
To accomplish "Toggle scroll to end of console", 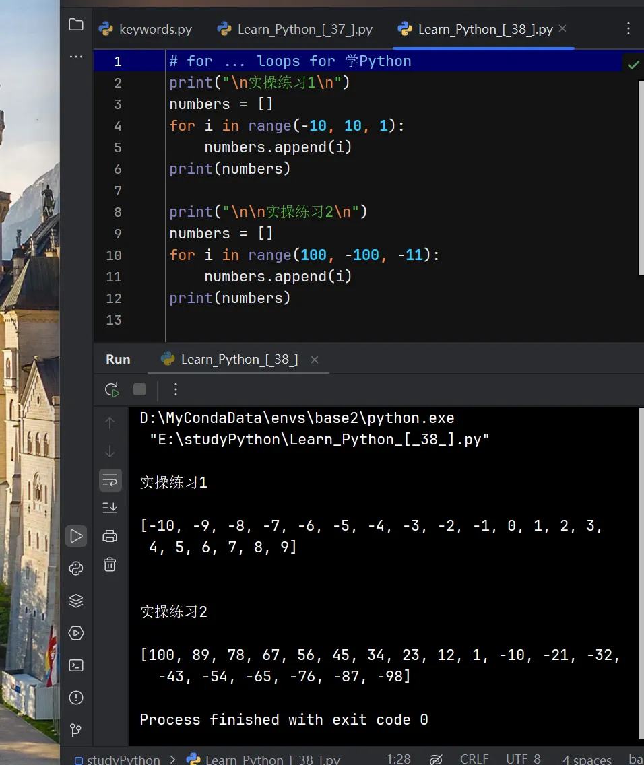I will 110,507.
